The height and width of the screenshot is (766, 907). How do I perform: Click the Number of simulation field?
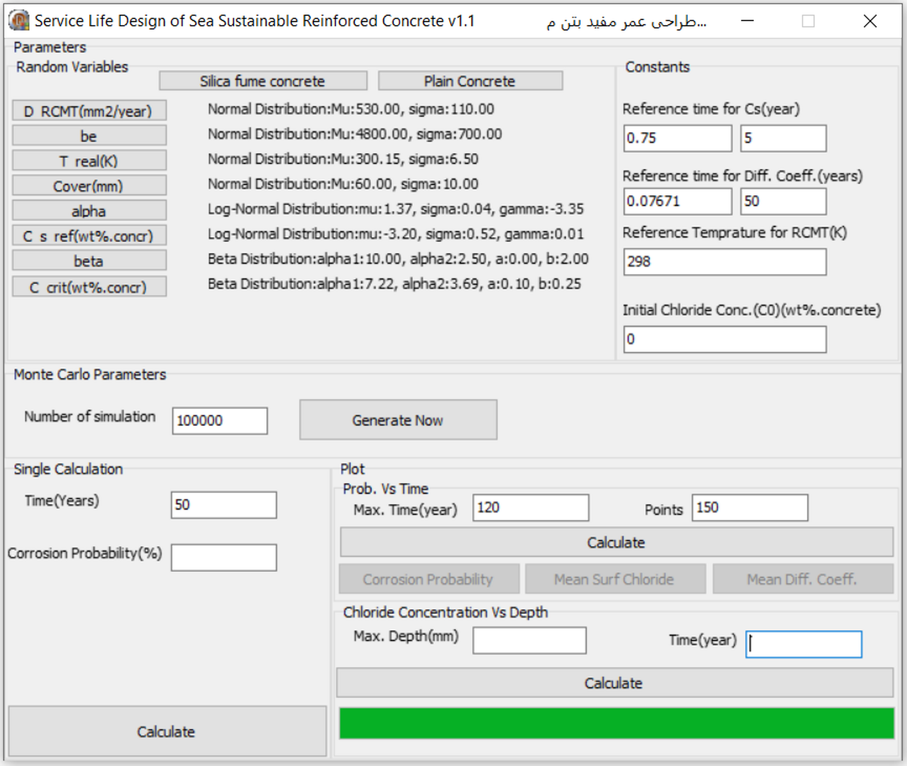tap(220, 421)
